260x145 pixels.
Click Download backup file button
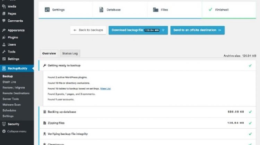pos(138,30)
